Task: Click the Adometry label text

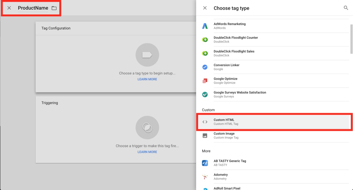Action: click(221, 175)
